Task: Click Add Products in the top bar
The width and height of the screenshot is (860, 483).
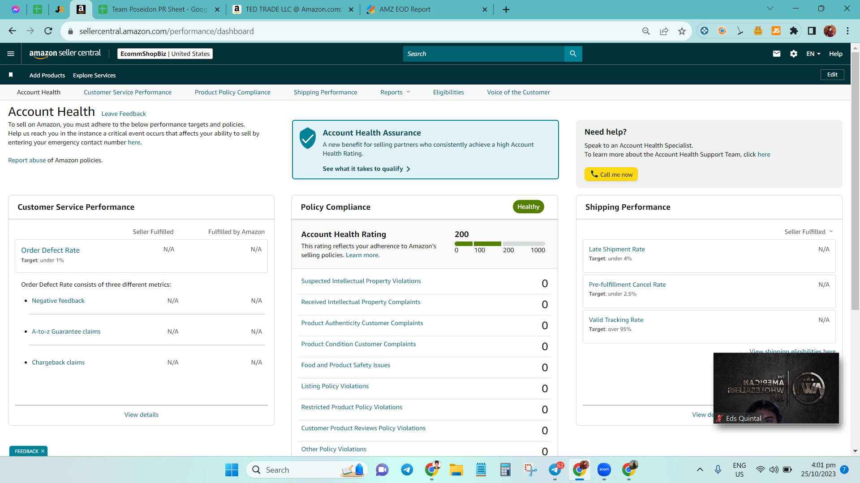Action: coord(47,75)
